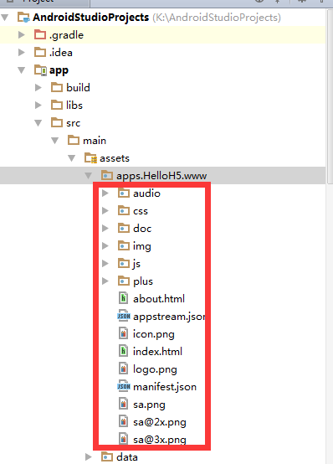Image resolution: width=333 pixels, height=464 pixels.
Task: Click the icon.png image file icon
Action: click(123, 333)
